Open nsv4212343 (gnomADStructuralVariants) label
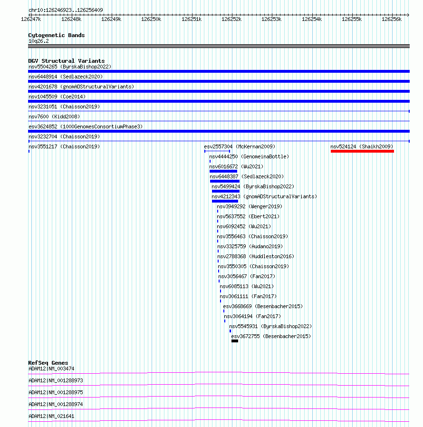This screenshot has height=427, width=423. 264,196
